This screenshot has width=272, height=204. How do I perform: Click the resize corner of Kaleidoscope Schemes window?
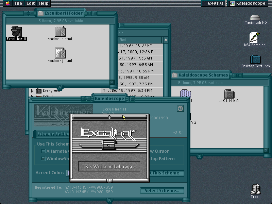pyautogui.click(x=266, y=150)
